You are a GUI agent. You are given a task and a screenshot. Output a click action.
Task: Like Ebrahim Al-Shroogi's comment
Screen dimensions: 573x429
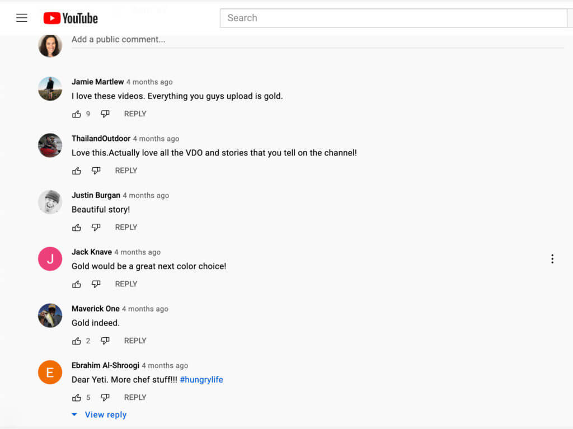(77, 397)
